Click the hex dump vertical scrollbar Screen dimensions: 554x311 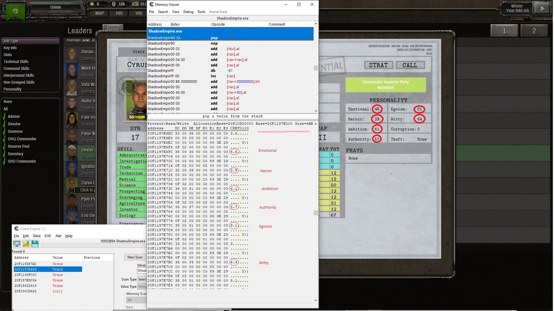316,212
